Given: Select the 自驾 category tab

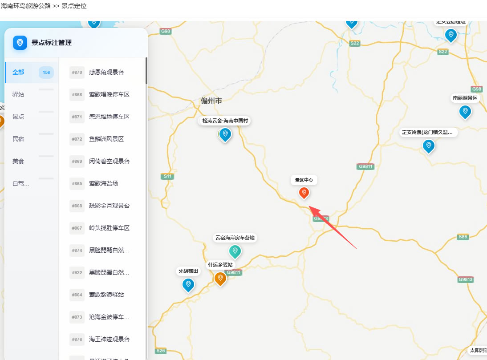Looking at the screenshot, I should (32, 183).
